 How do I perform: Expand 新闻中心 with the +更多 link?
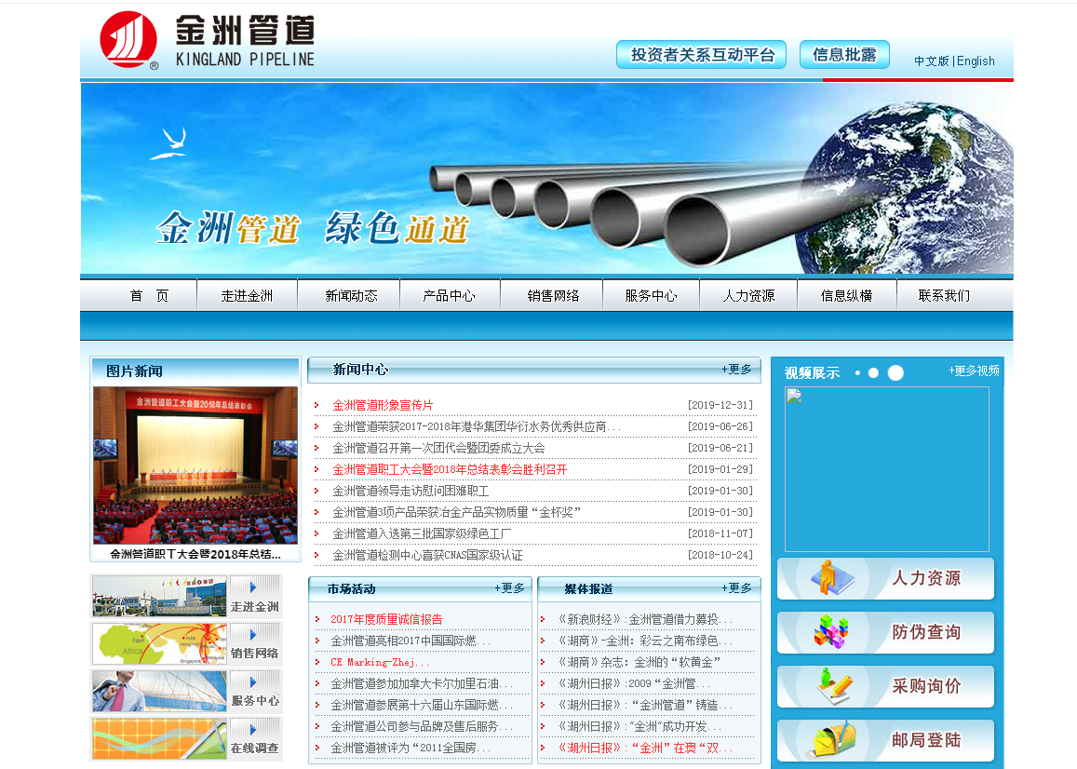(x=736, y=370)
